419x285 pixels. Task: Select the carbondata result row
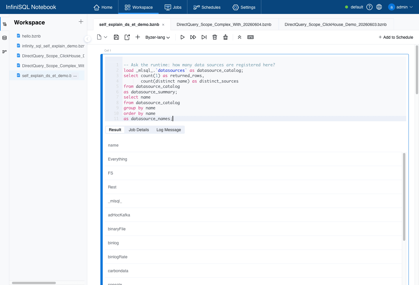[x=253, y=271]
